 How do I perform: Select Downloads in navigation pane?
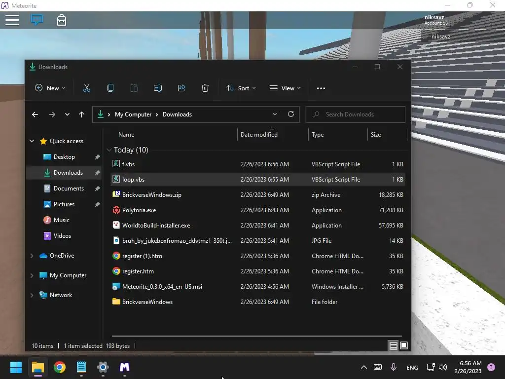click(x=64, y=173)
